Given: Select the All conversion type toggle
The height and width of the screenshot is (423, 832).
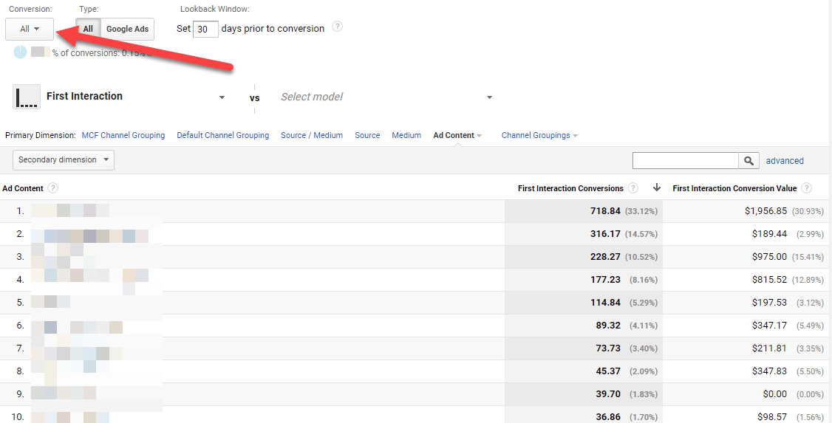Looking at the screenshot, I should [88, 29].
